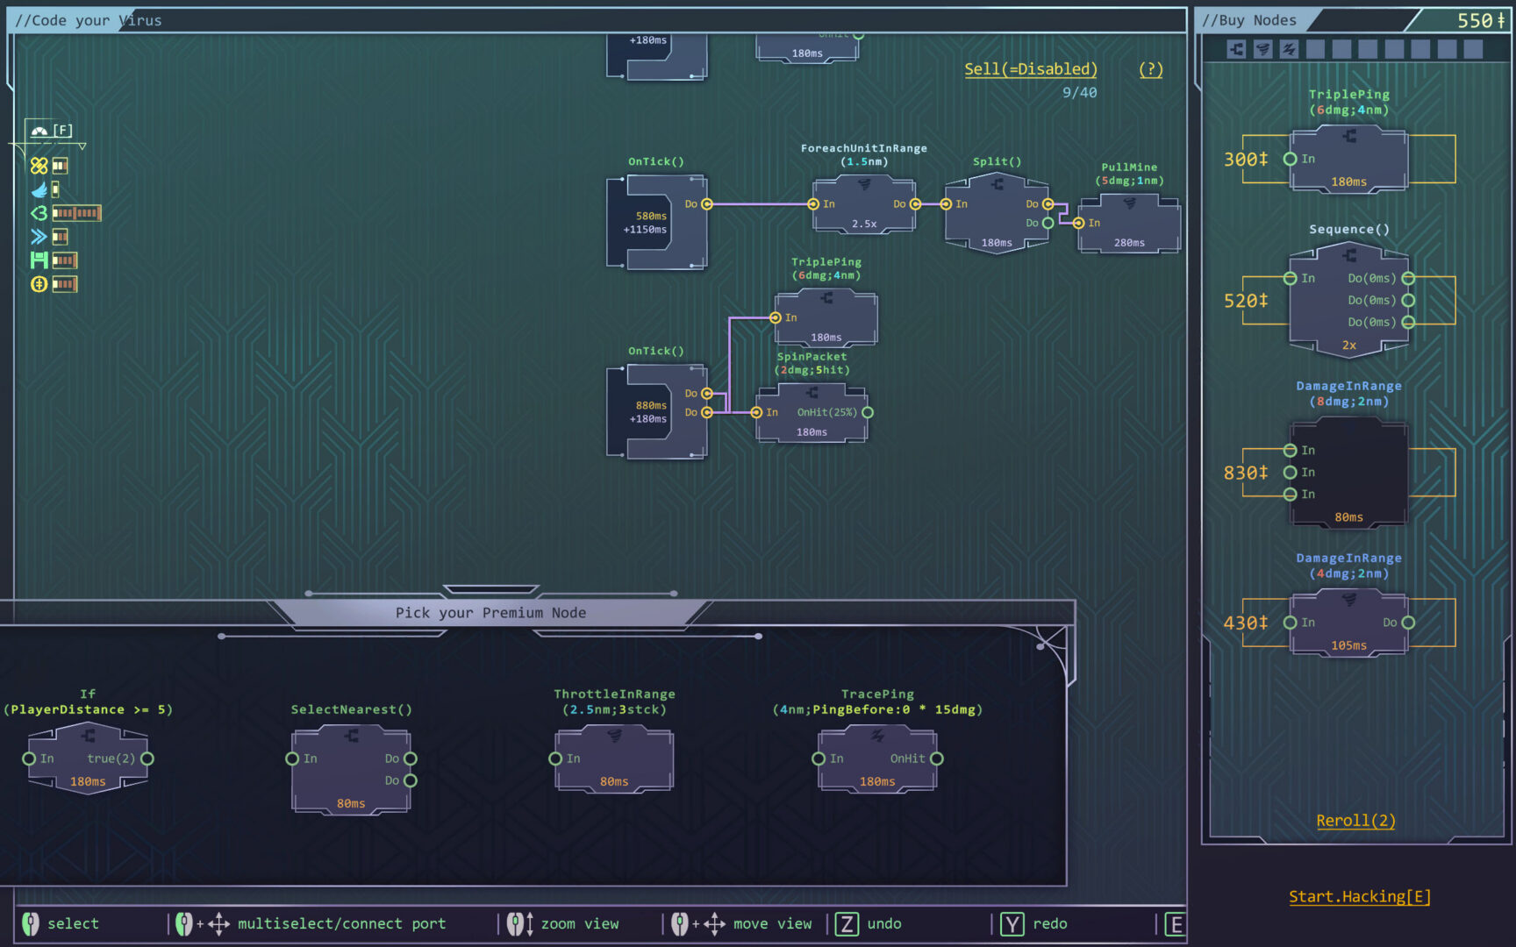This screenshot has height=947, width=1516.
Task: Select the Code your Virus tab
Action: pyautogui.click(x=88, y=19)
